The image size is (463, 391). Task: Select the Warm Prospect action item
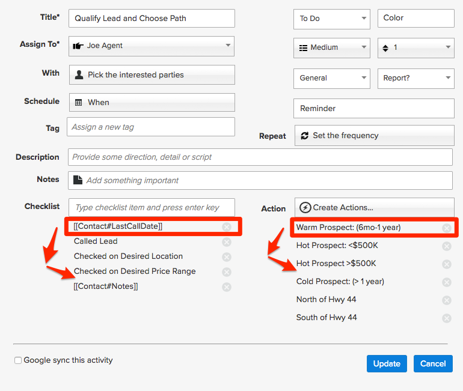tap(348, 228)
